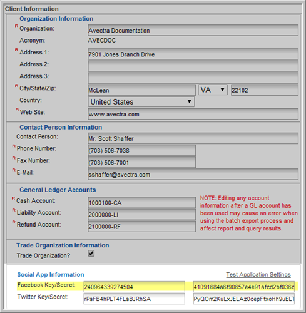Select the empty Address 3 field

pyautogui.click(x=193, y=78)
